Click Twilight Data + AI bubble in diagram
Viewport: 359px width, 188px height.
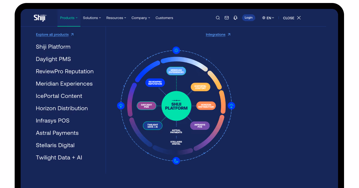(x=153, y=126)
